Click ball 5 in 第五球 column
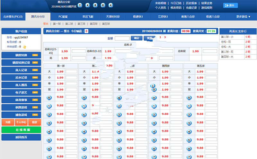Image resolution: width=257 pixels, height=159 pixels. coord(189,140)
